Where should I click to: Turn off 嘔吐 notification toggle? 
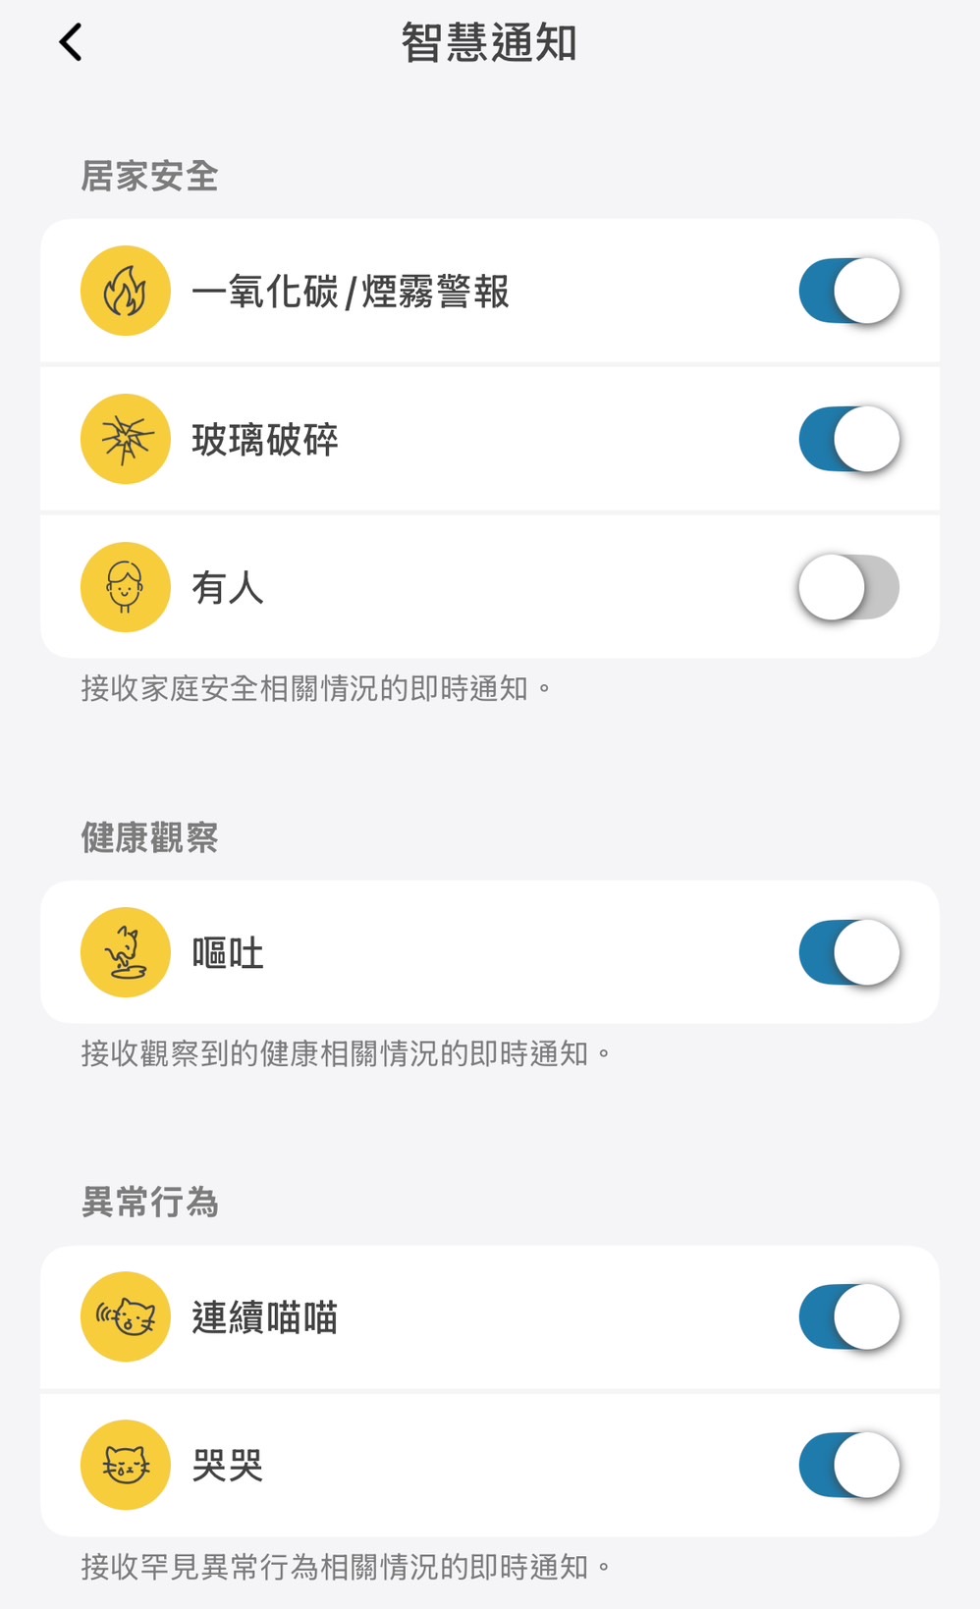[x=848, y=952]
